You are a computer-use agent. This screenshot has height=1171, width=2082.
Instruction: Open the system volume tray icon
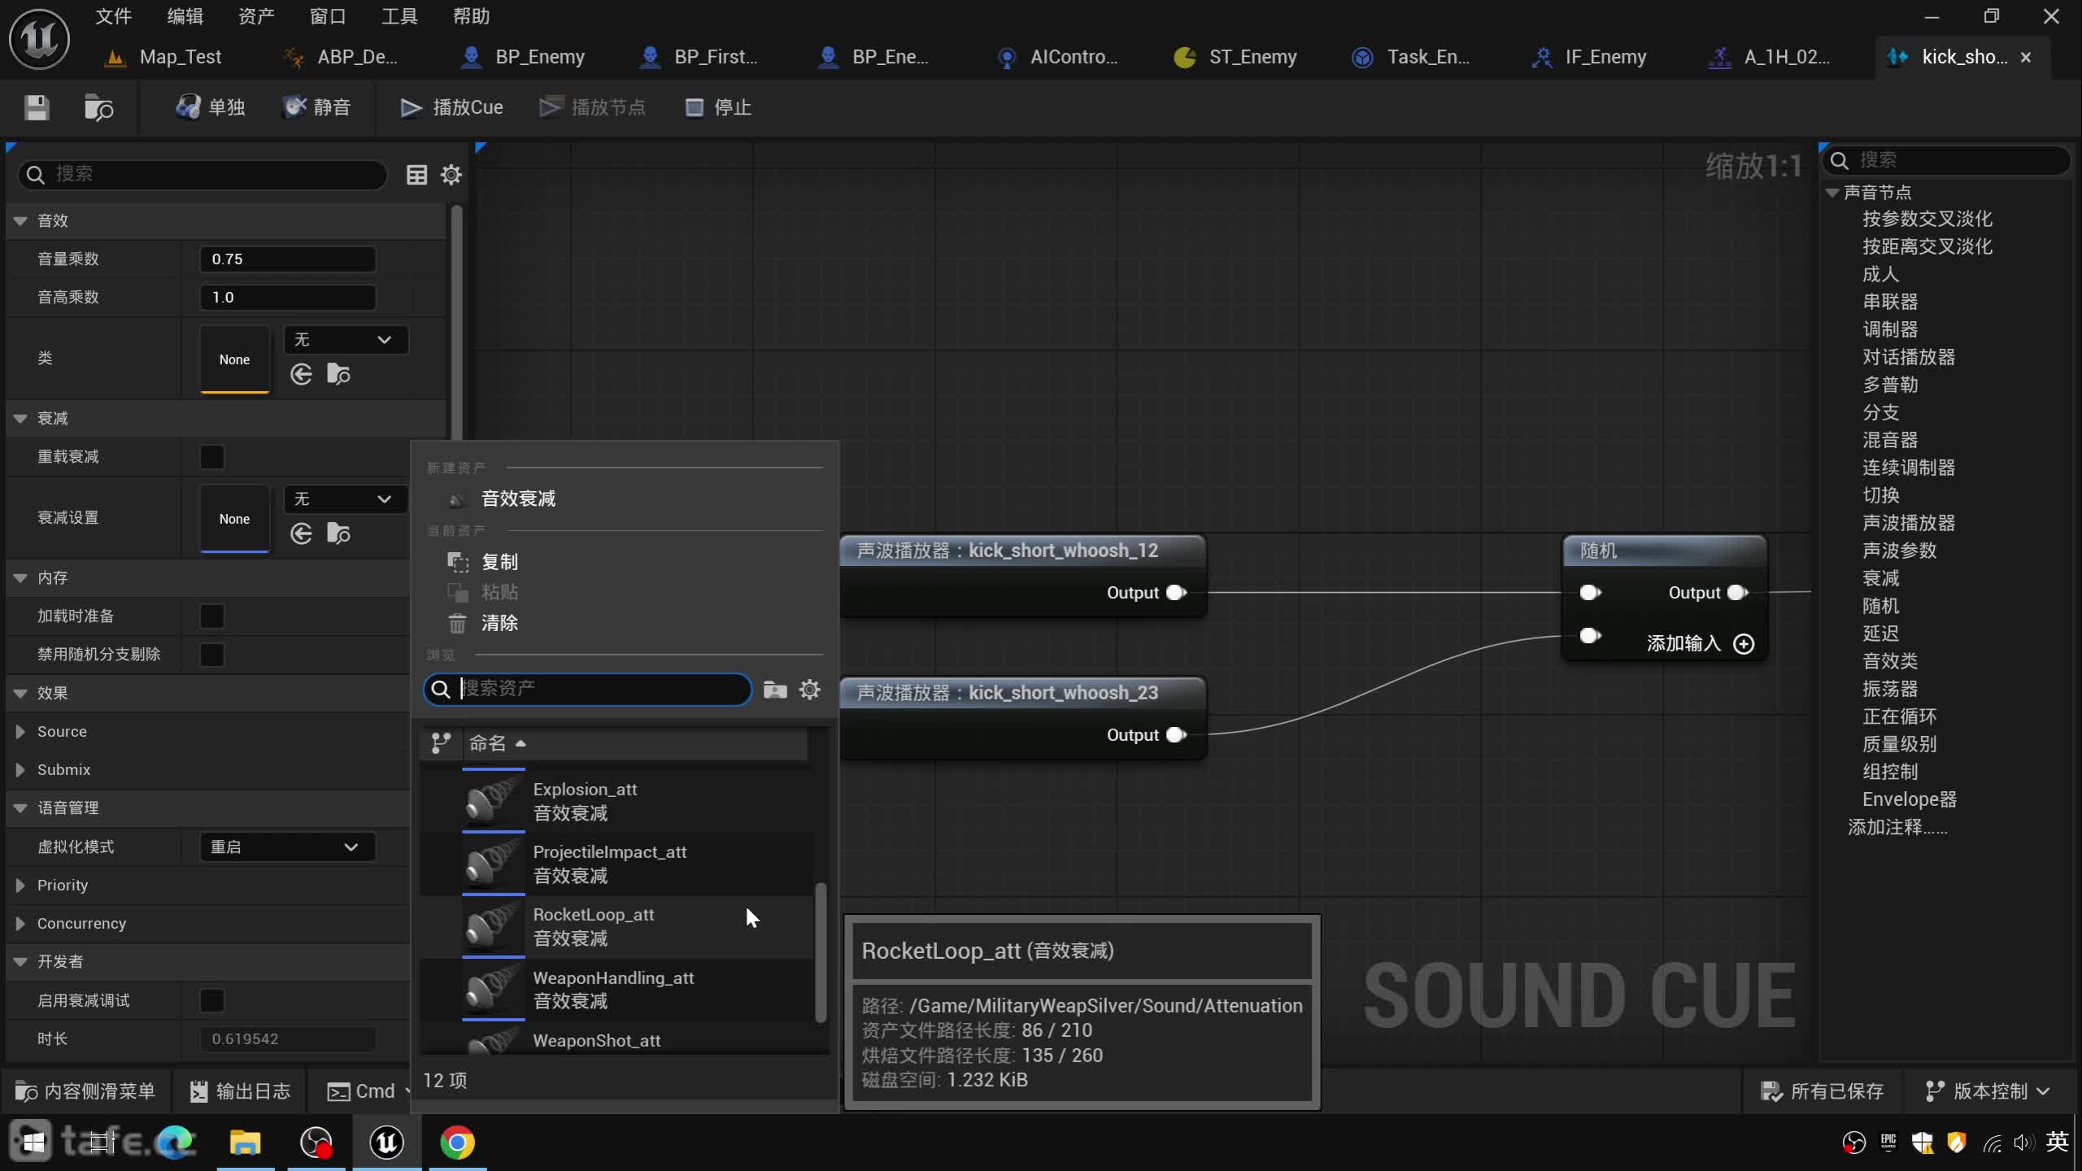pos(2023,1143)
